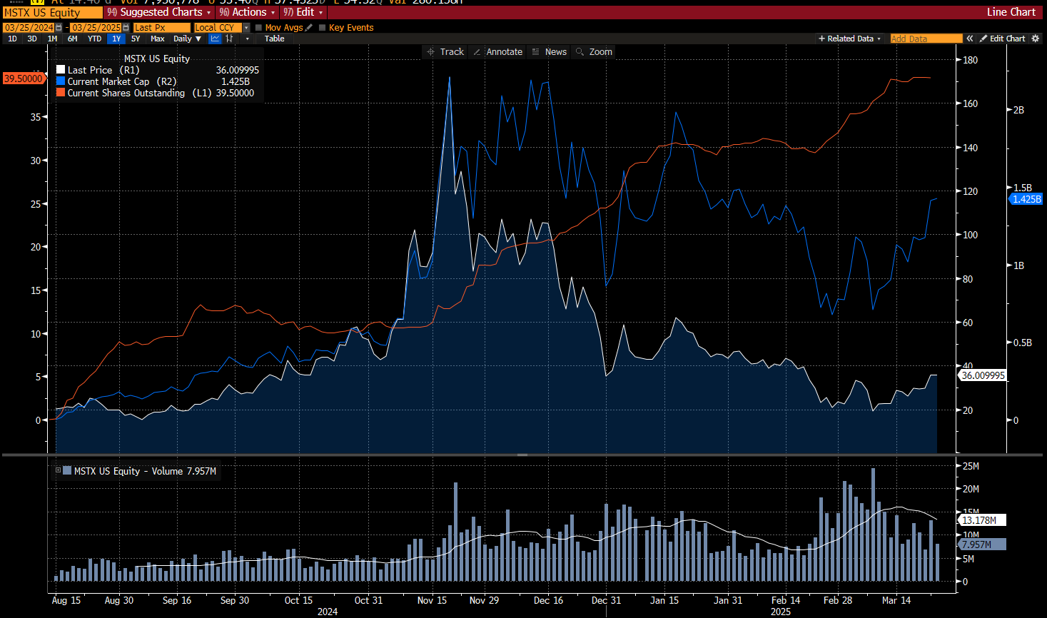Activate the Track crosshair tool
Viewport: 1047px width, 618px height.
(445, 52)
